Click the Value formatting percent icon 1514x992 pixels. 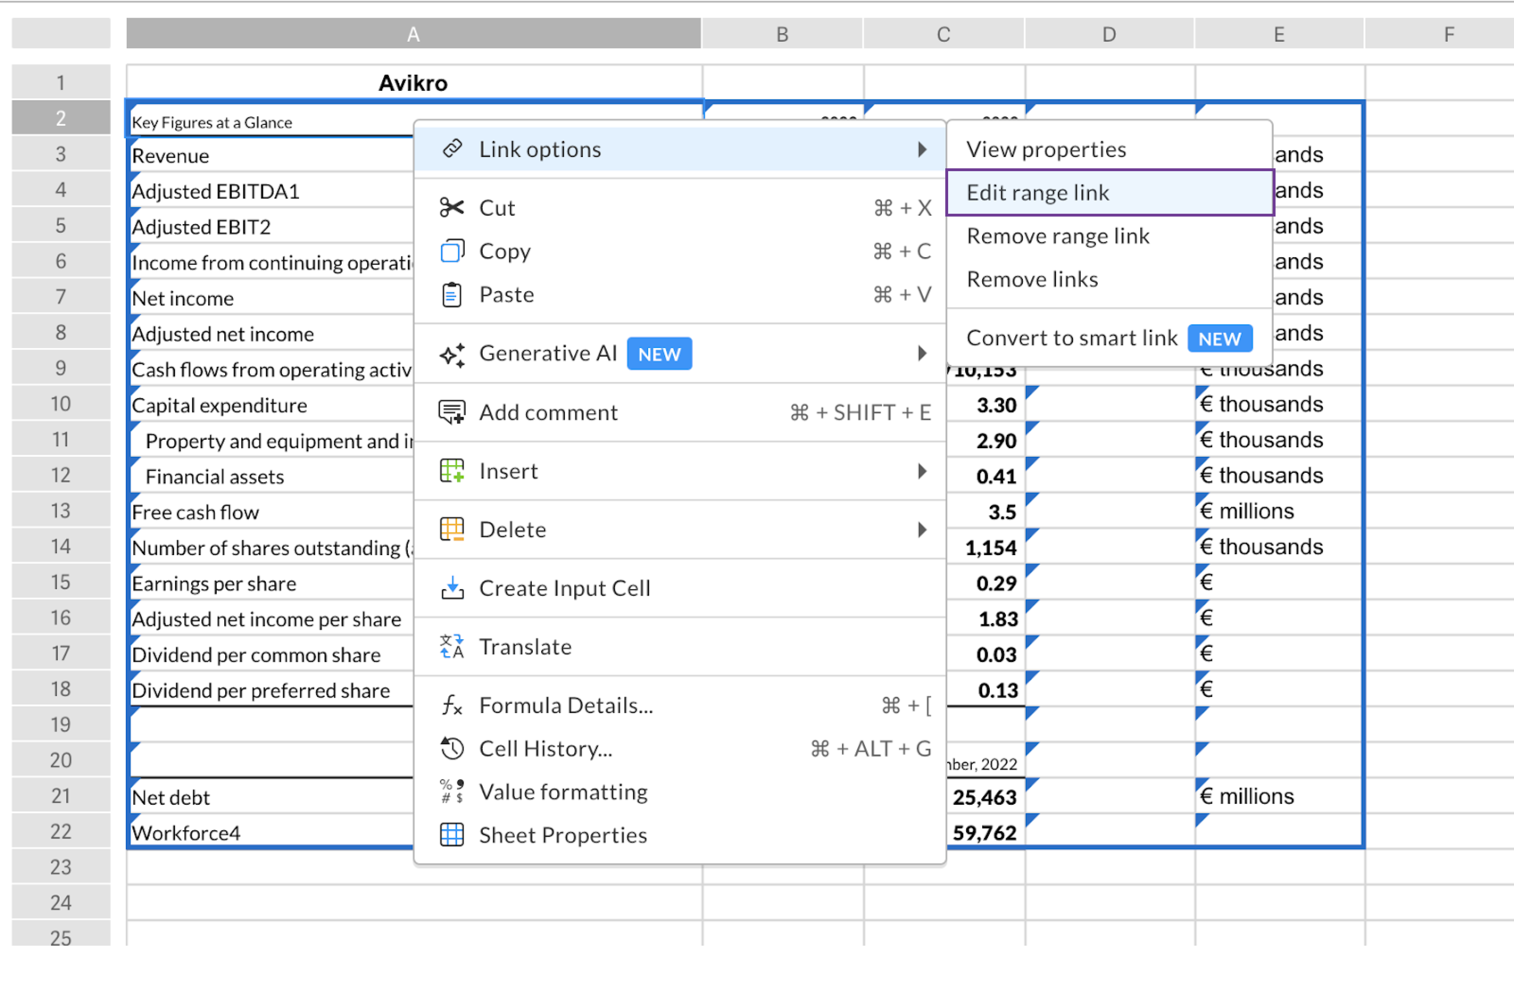(x=452, y=791)
